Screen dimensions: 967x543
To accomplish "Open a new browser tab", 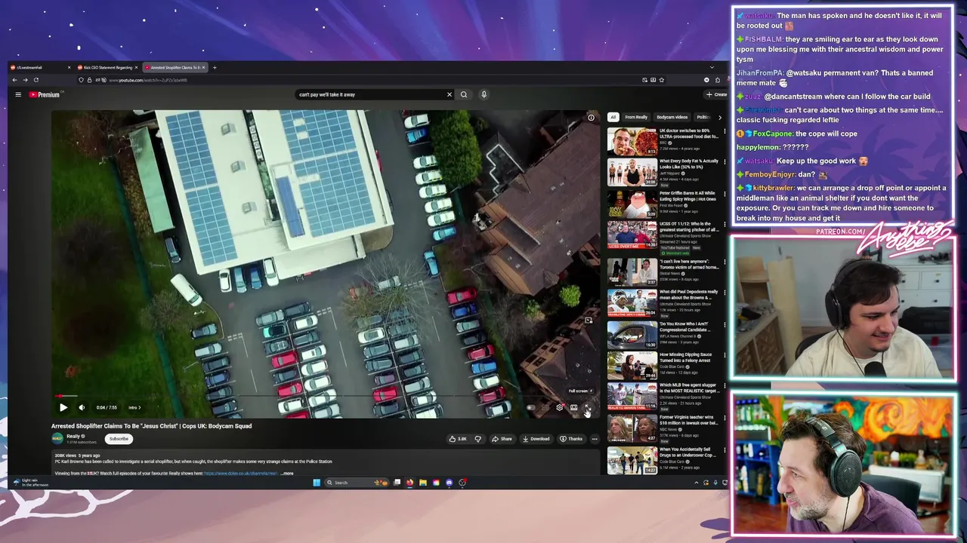I will pyautogui.click(x=215, y=68).
